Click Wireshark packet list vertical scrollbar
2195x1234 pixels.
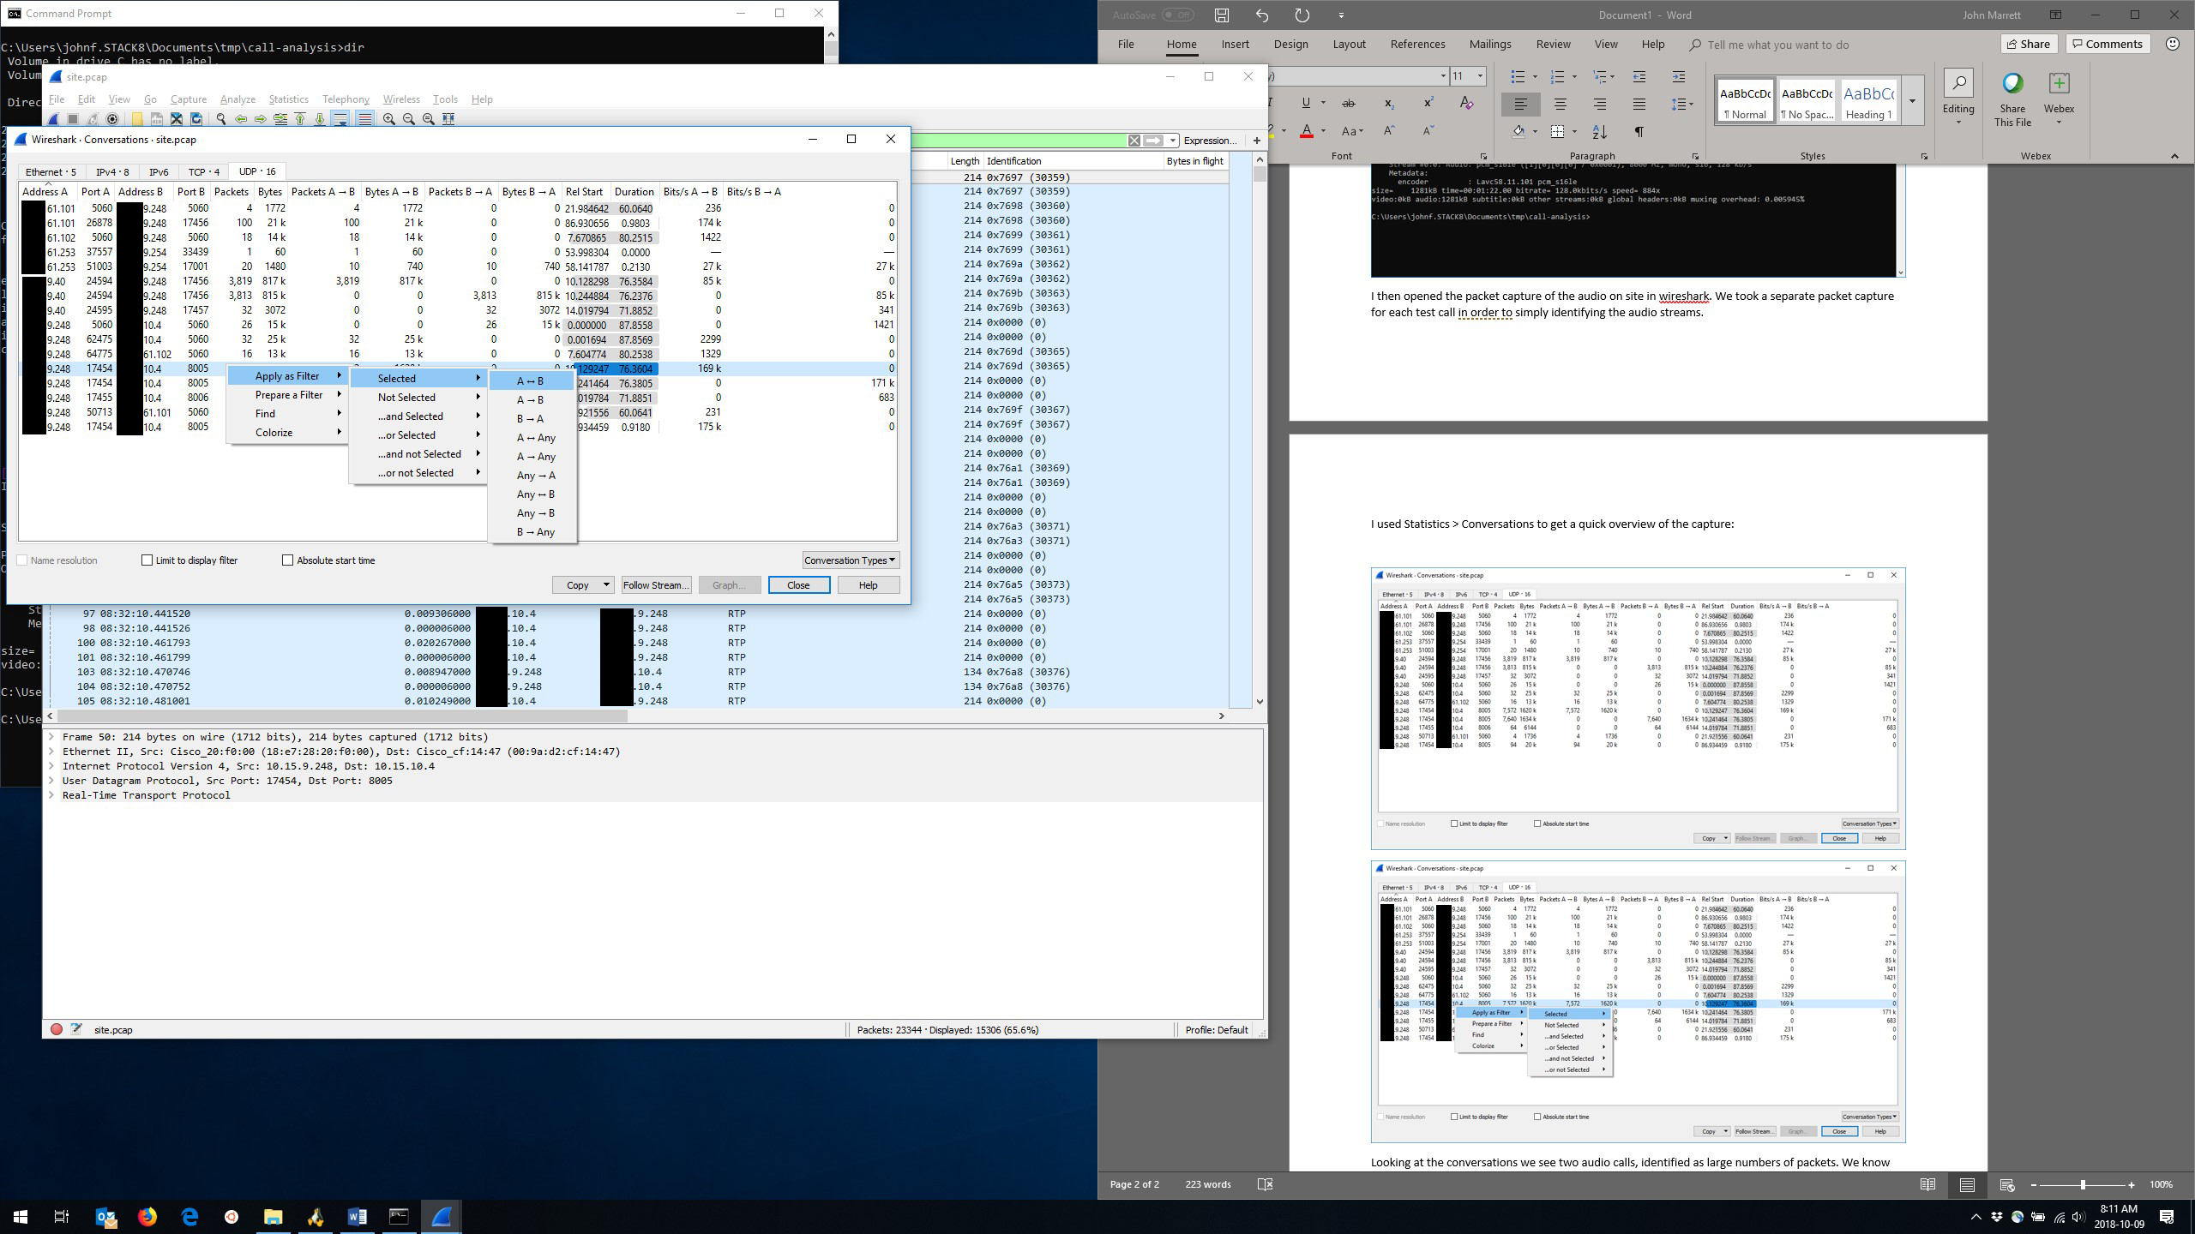pos(1260,428)
